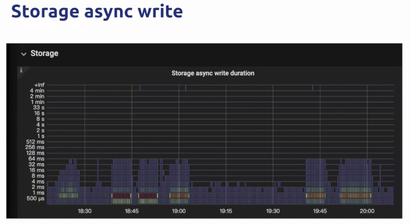The height and width of the screenshot is (224, 411).
Task: Click the orange heatmap cell near 19:00
Action: [179, 196]
